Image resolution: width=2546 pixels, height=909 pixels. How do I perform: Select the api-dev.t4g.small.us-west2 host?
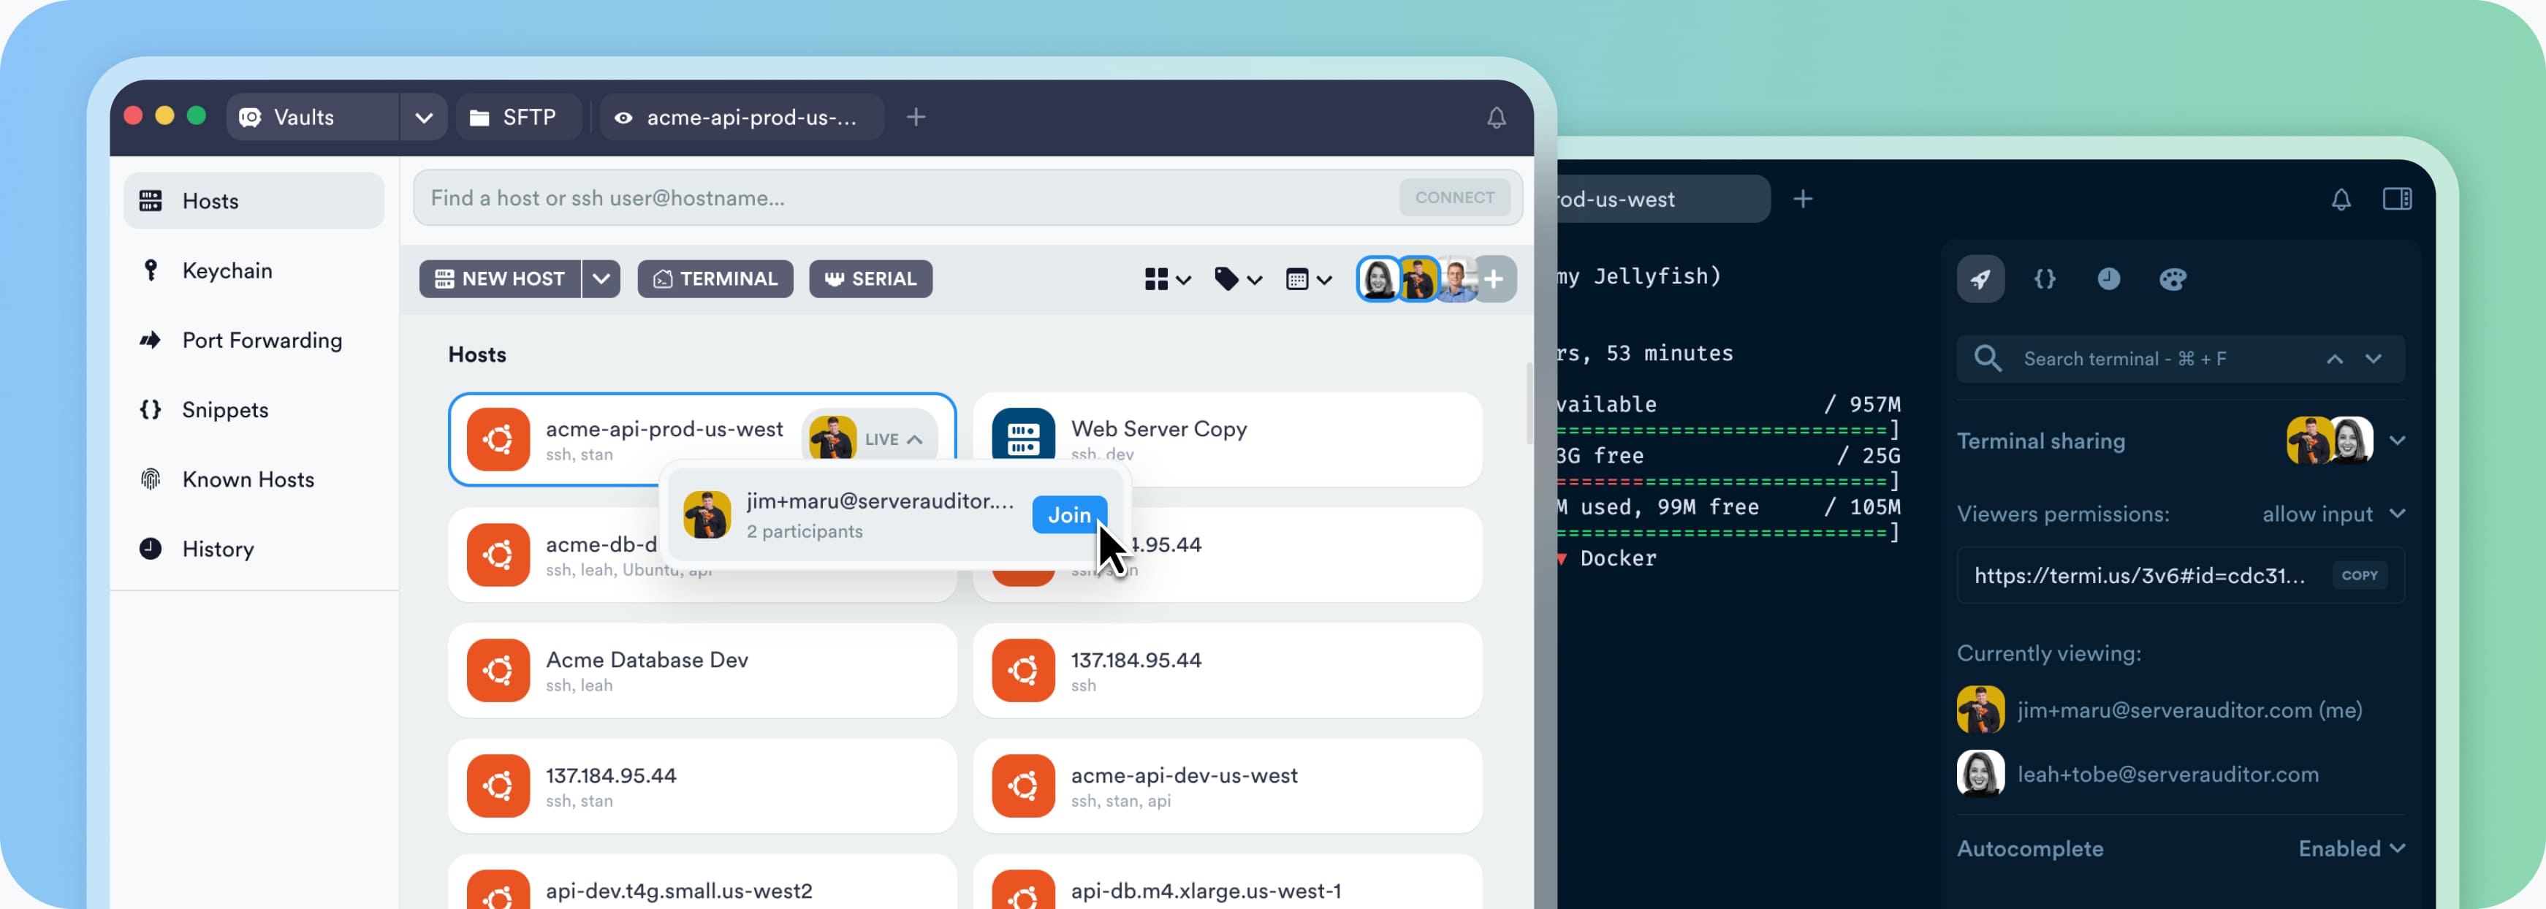pyautogui.click(x=702, y=882)
